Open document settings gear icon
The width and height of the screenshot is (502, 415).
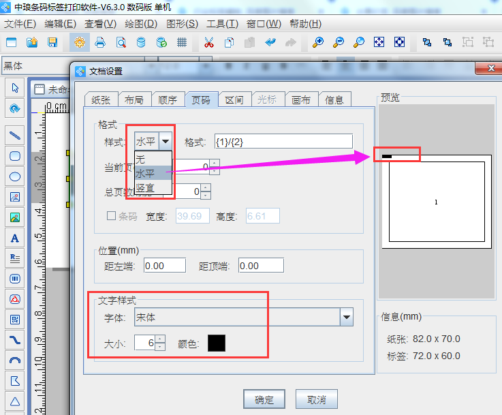(80, 42)
